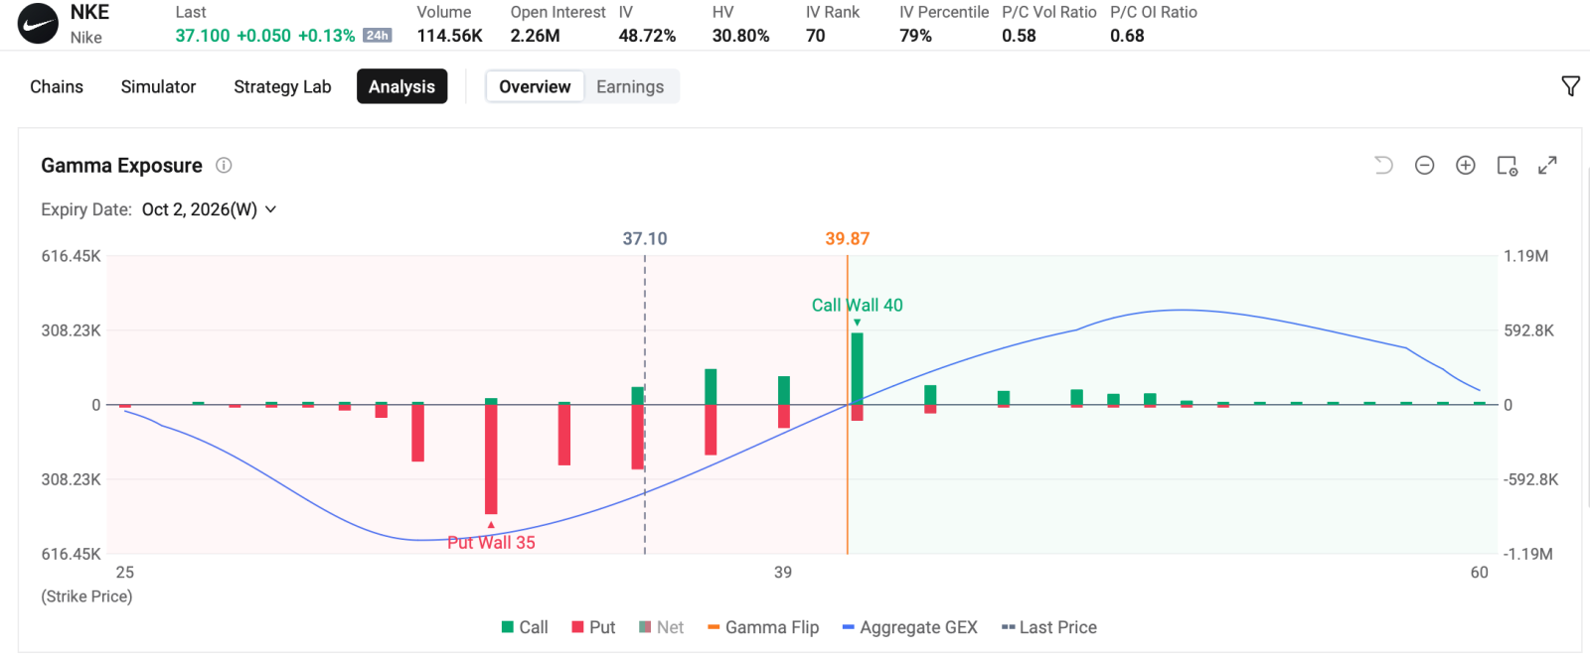The width and height of the screenshot is (1590, 656).
Task: Click the HV value 30.80%
Action: pos(740,36)
